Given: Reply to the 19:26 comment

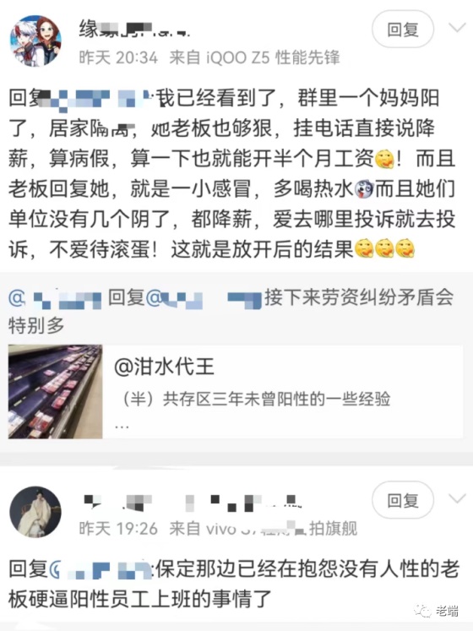Looking at the screenshot, I should click(x=403, y=500).
